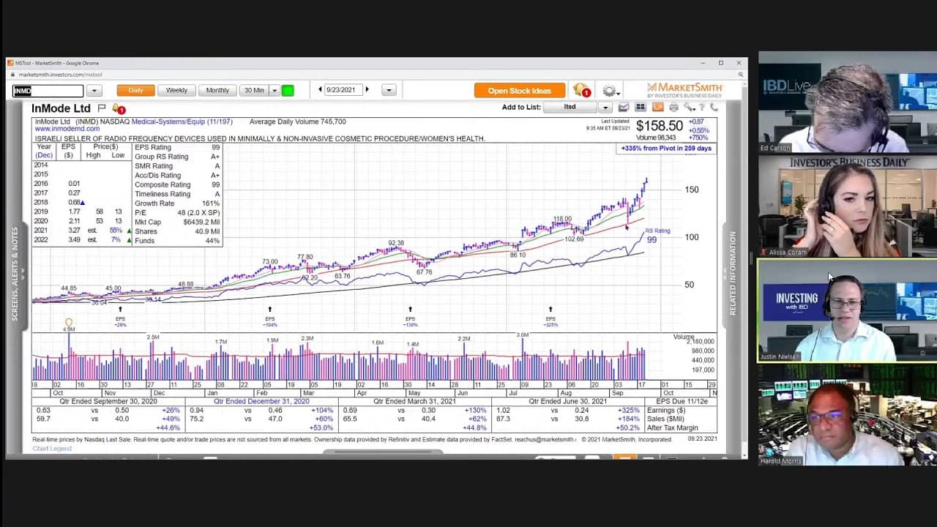
Task: Click the orange chart layout icon
Action: pyautogui.click(x=657, y=108)
